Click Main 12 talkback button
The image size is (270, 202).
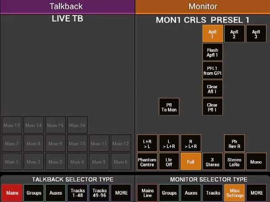[x=121, y=144]
